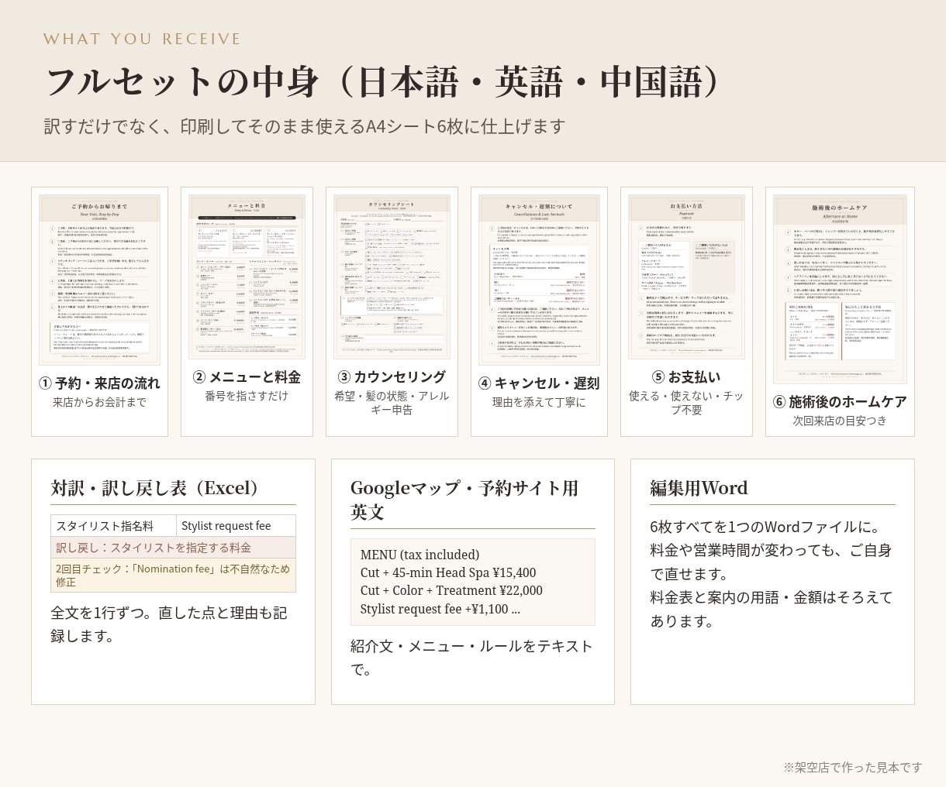
Task: Click the 2回目チェック Nomination fee row
Action: pyautogui.click(x=173, y=575)
